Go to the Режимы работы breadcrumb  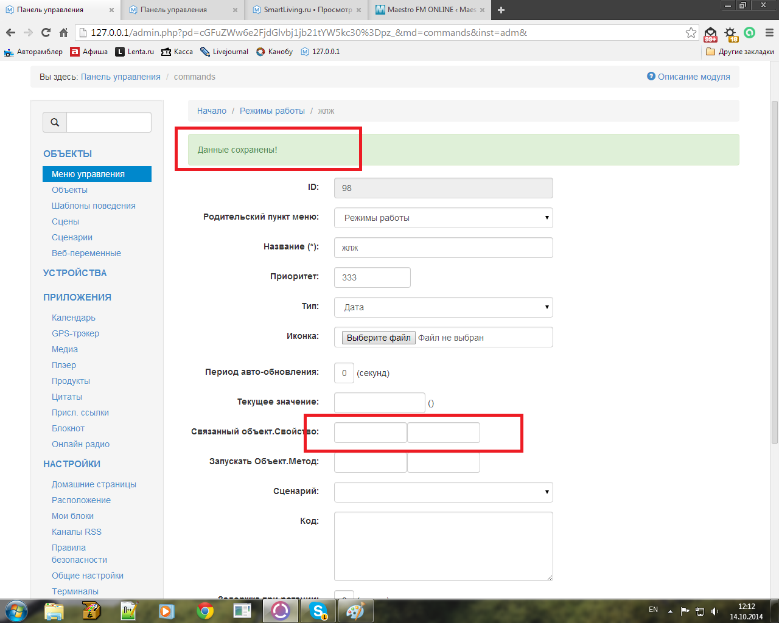point(272,111)
